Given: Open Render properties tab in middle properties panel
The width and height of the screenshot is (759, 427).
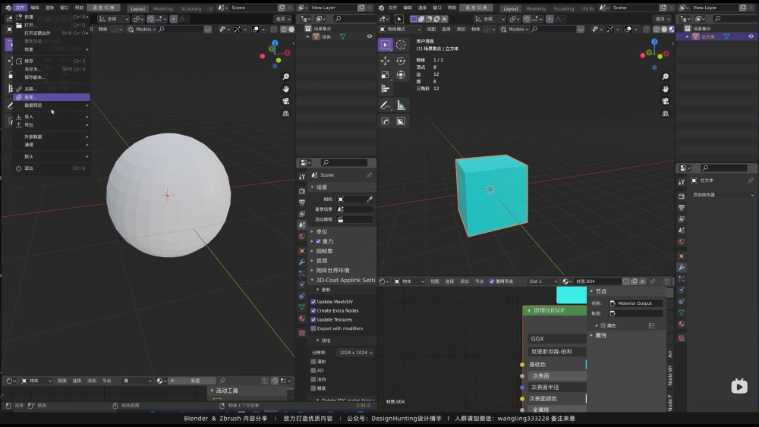Looking at the screenshot, I should (x=302, y=190).
